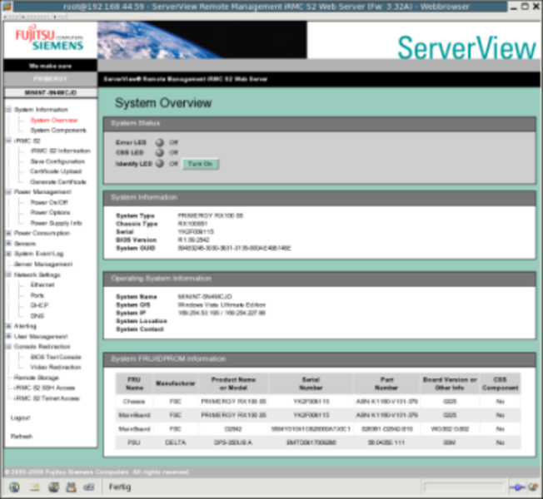The image size is (543, 499).
Task: Open DHCP settings page
Action: 39,305
